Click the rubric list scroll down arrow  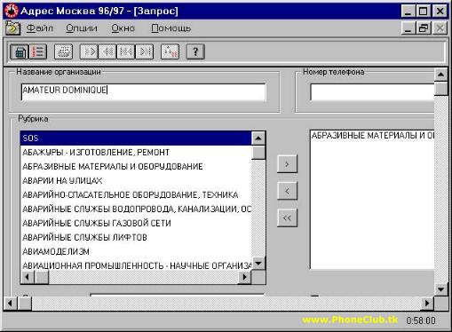pos(258,263)
